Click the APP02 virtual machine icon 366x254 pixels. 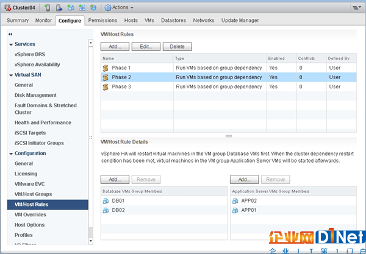pyautogui.click(x=235, y=201)
